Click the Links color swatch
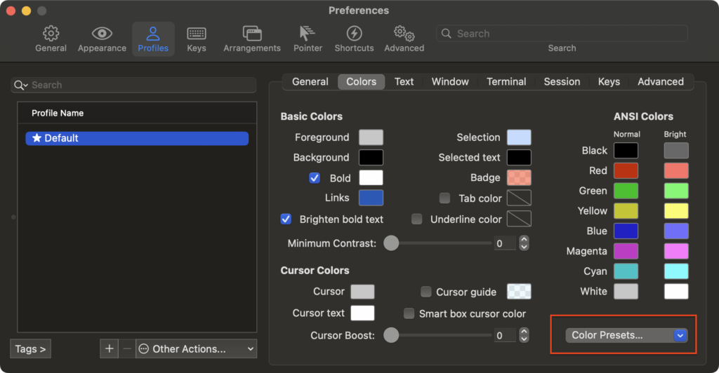 click(371, 198)
